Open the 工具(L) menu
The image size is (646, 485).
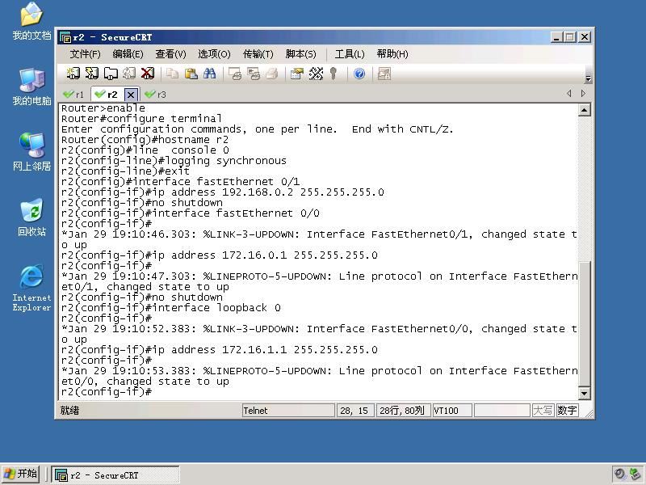[x=350, y=54]
